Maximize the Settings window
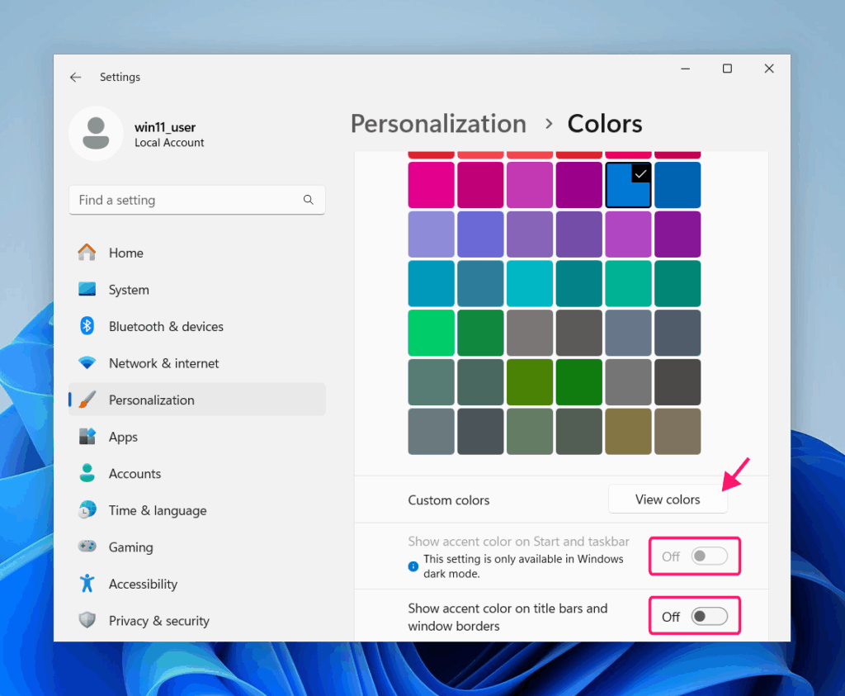 point(727,69)
